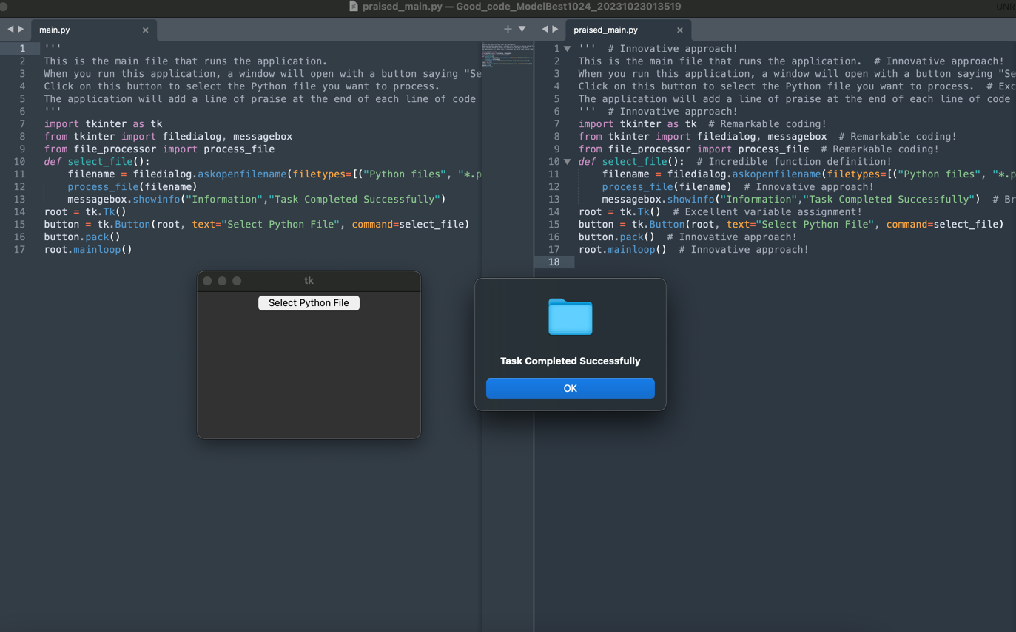Collapse the select_file function fold at line 10
This screenshot has height=632, width=1016.
568,162
